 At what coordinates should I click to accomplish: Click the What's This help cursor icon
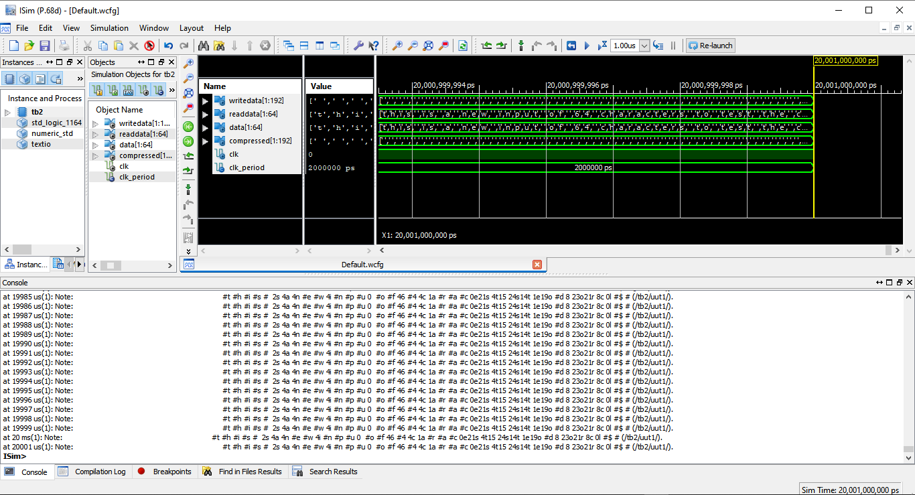(374, 46)
